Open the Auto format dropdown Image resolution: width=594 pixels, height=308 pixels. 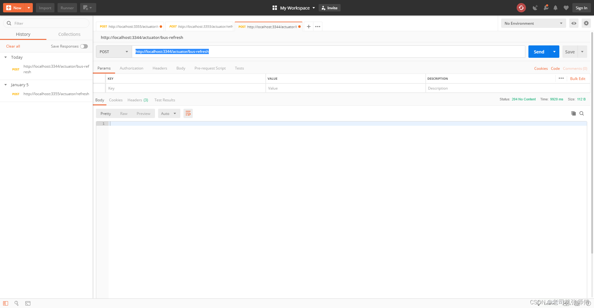click(x=169, y=113)
